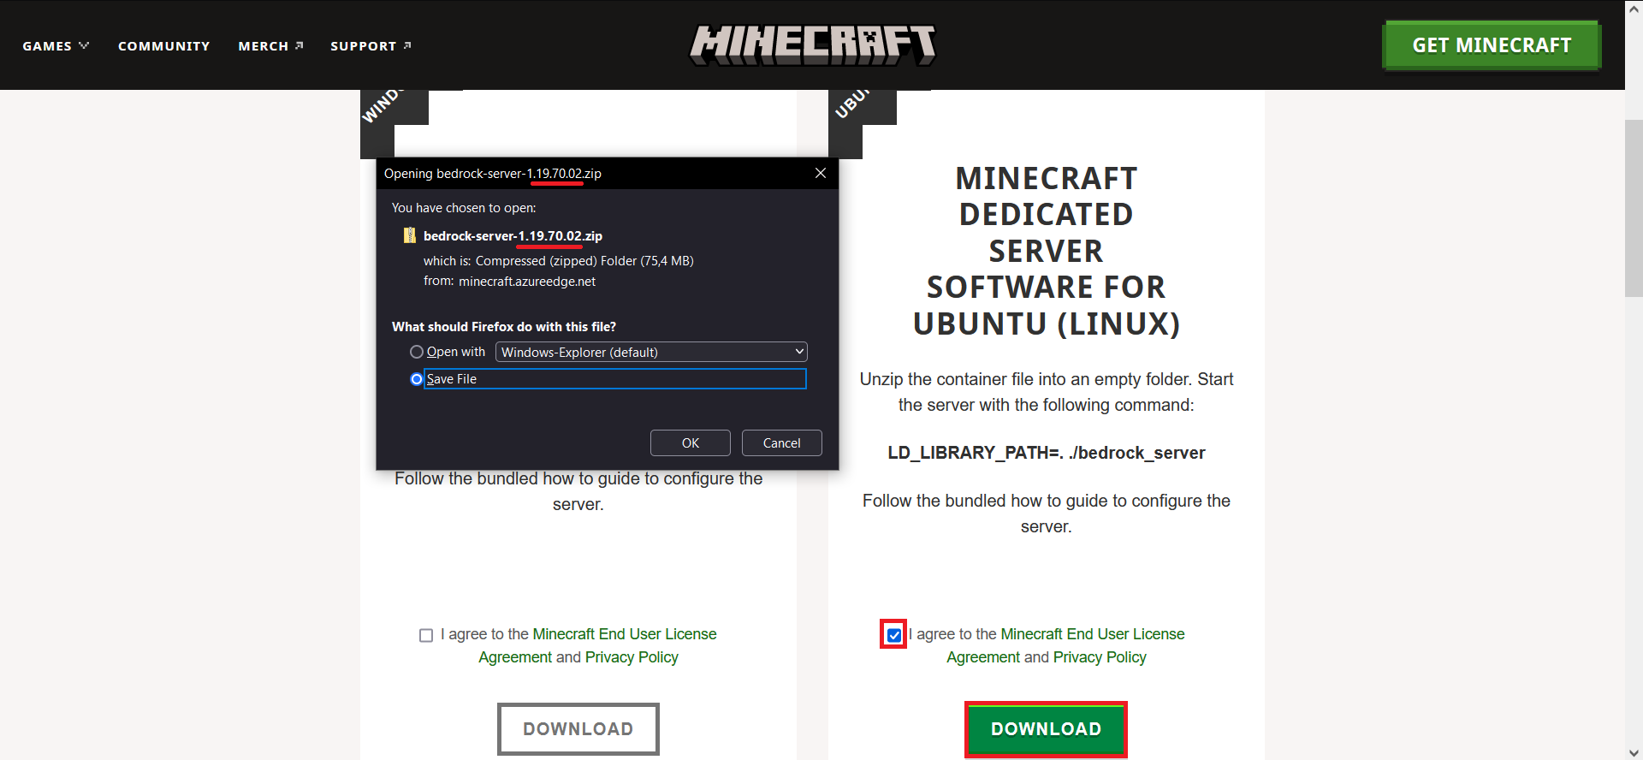The image size is (1643, 760).
Task: Open the Minecraft logo homepage link
Action: coord(813,45)
